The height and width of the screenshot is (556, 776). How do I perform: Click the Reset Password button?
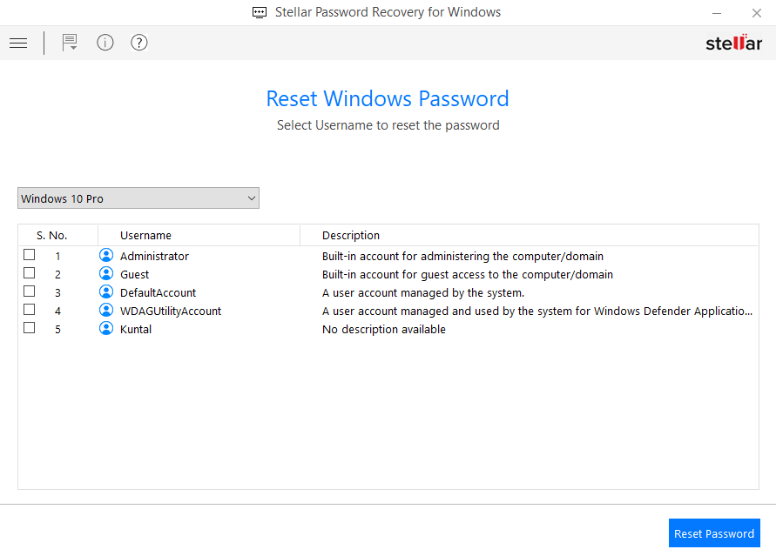pos(714,533)
